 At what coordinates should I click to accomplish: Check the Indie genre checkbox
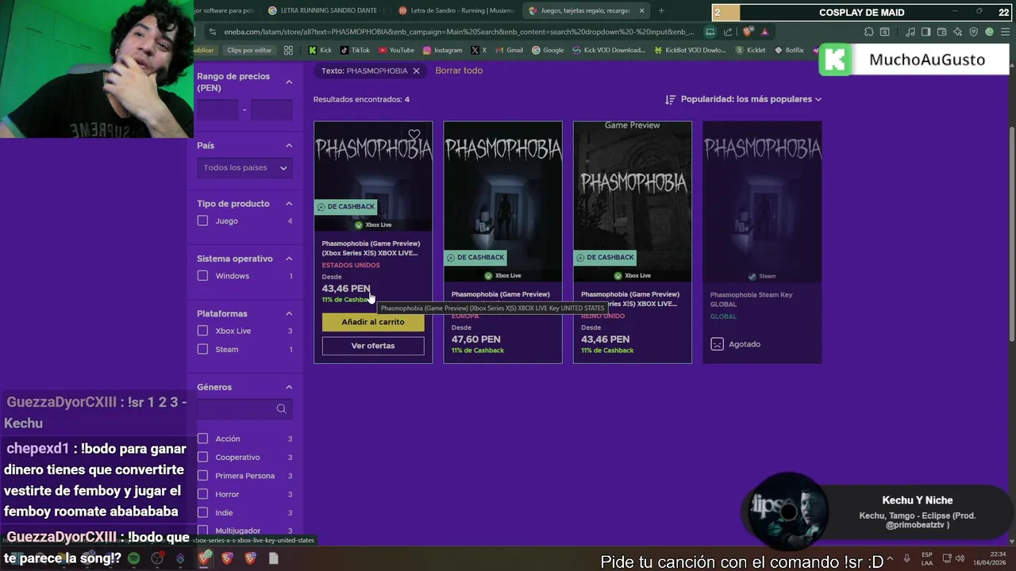(x=202, y=512)
